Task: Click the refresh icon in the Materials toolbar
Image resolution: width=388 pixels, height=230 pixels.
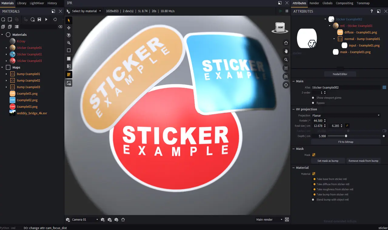Action: (55, 19)
